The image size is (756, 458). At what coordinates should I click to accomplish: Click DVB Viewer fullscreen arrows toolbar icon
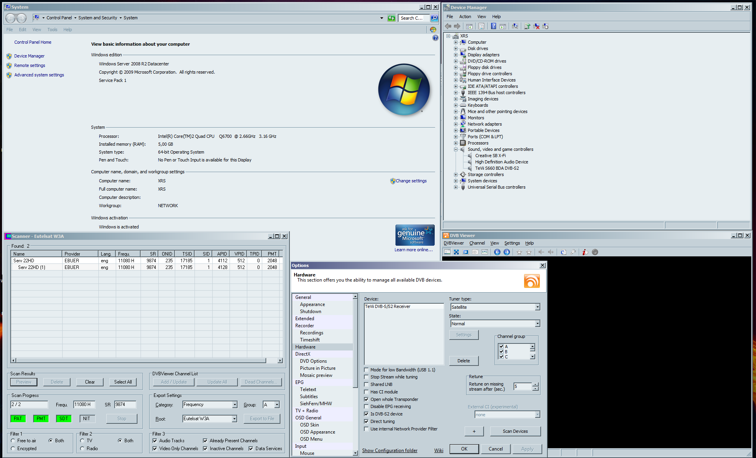click(456, 252)
